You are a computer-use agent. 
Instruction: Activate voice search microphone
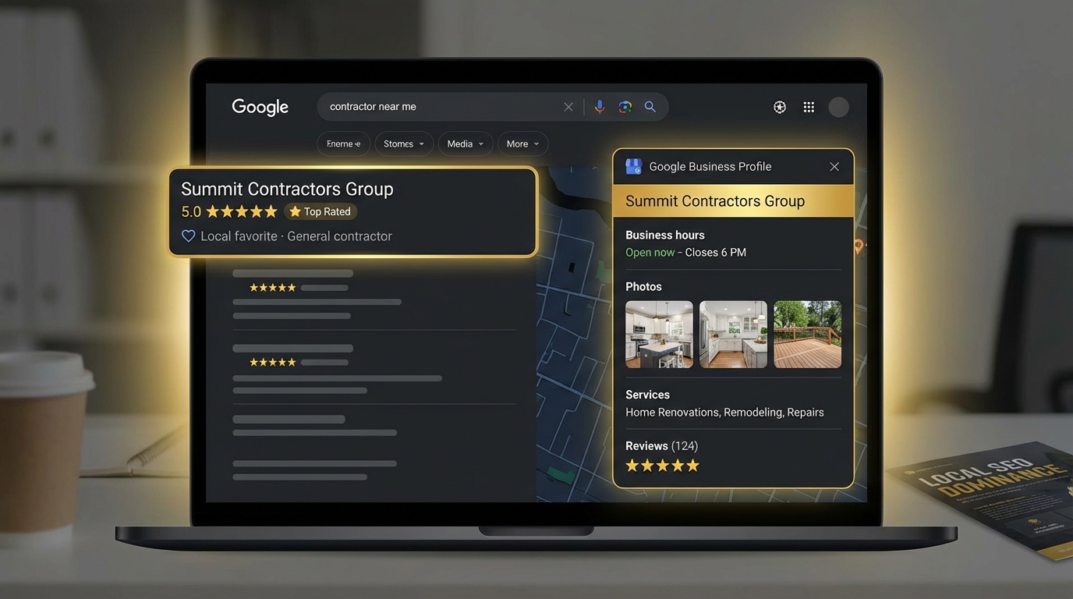[x=599, y=106]
